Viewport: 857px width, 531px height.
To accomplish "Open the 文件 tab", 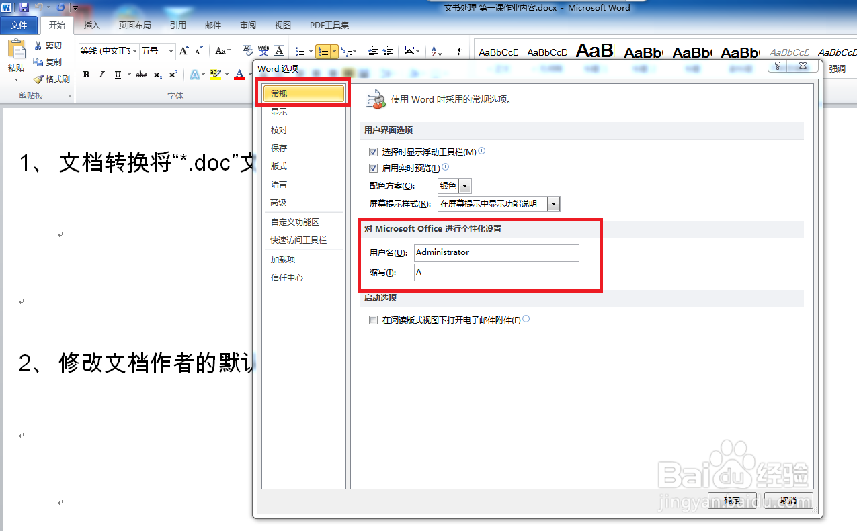I will tap(19, 26).
